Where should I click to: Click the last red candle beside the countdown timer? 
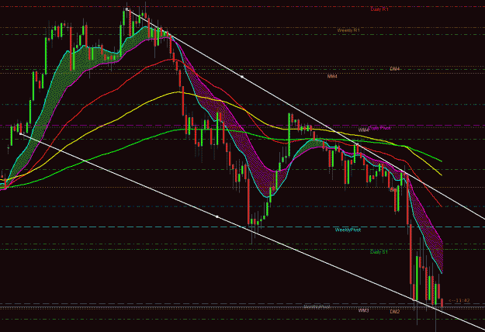(x=442, y=303)
